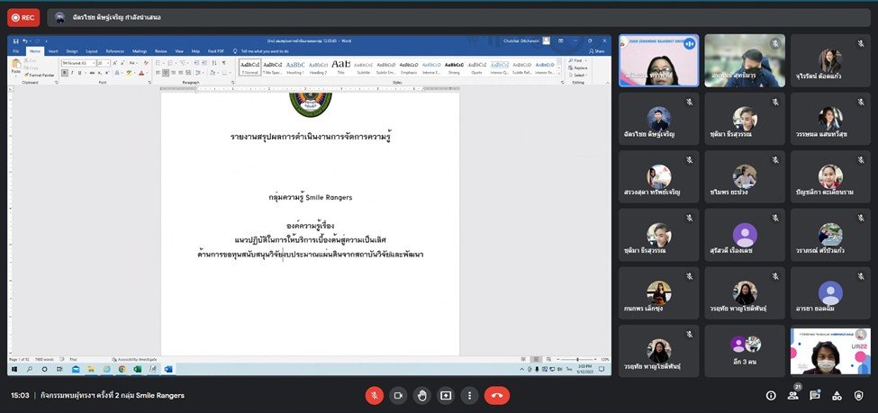878x413 pixels.
Task: Unmute the microphone in the call
Action: point(375,395)
